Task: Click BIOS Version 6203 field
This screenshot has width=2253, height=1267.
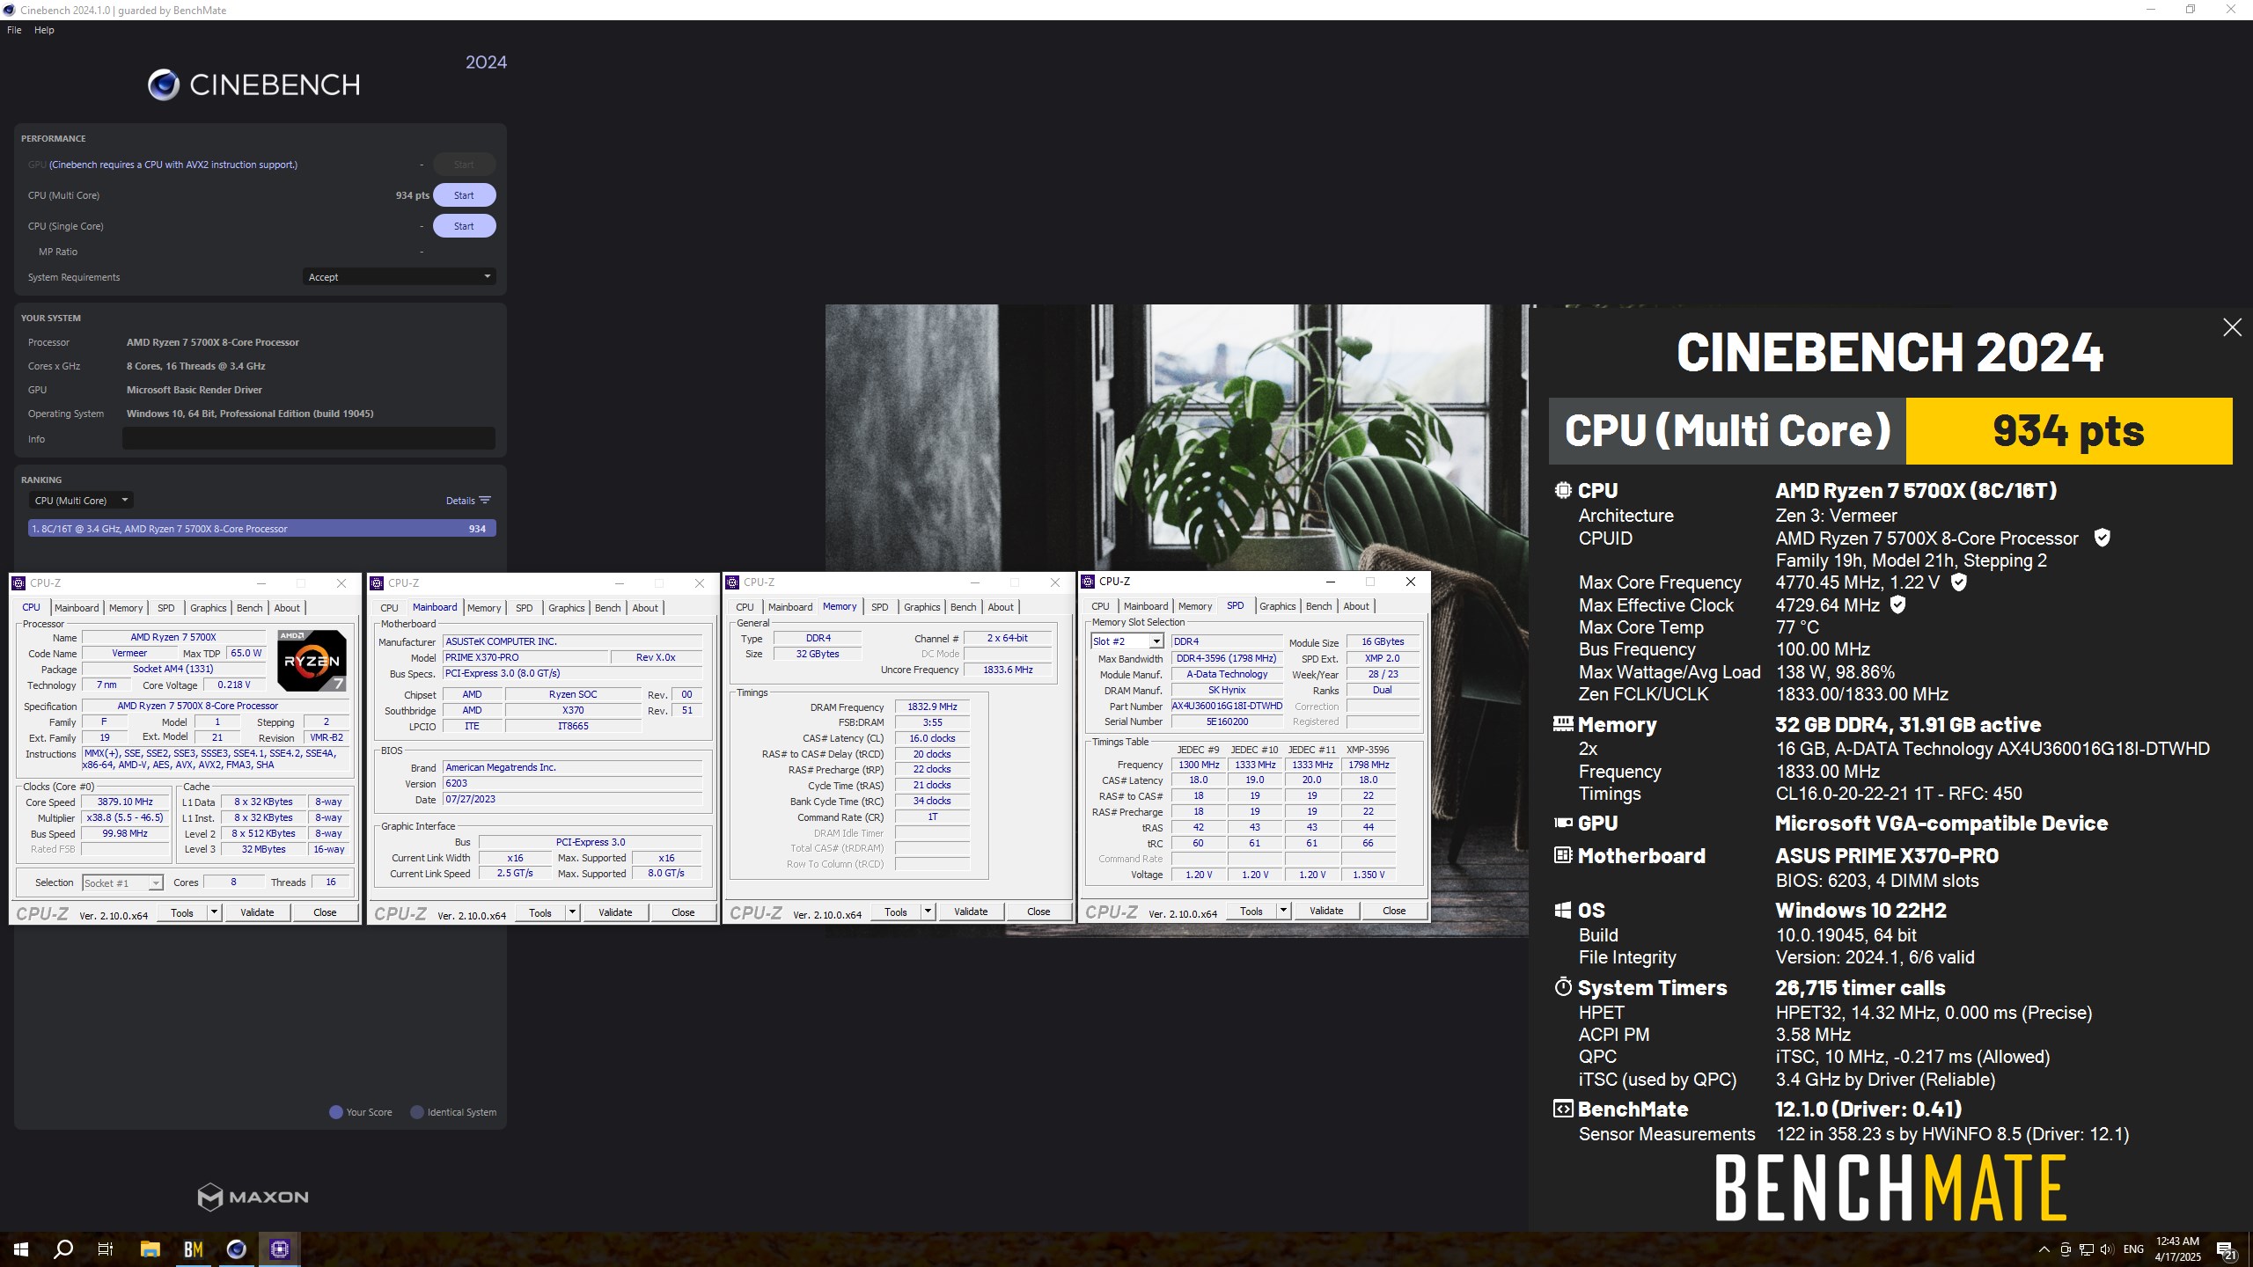Action: point(573,783)
